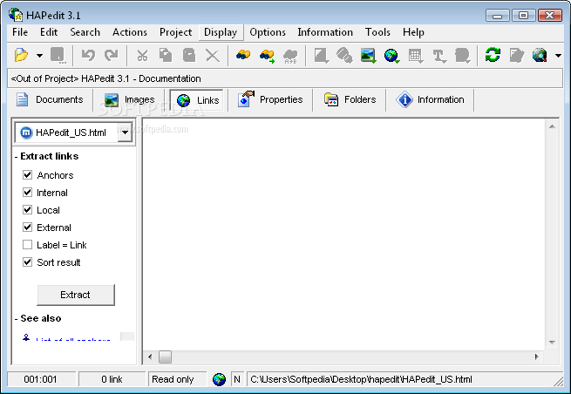Open the dropdown arrow next to Open file
The image size is (571, 394).
[x=39, y=56]
